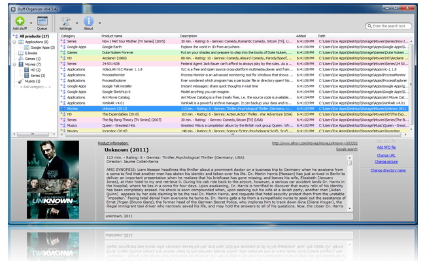
Task: Open the allrovi.com movie URL link
Action: [314, 144]
